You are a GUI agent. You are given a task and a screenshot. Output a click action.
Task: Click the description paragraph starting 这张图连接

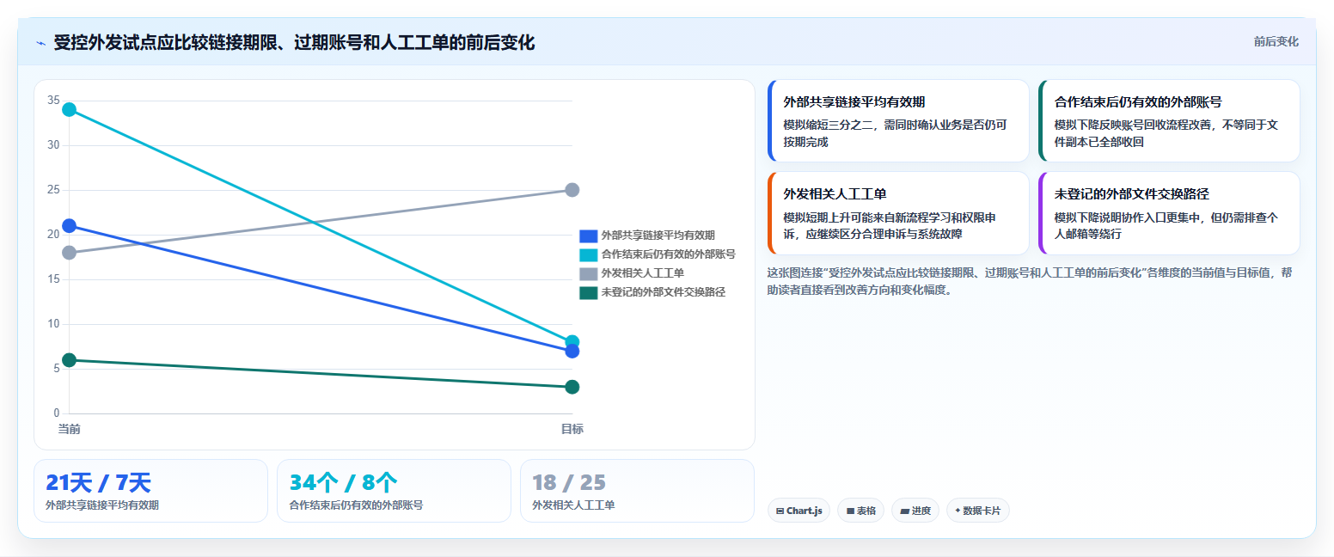[1030, 281]
